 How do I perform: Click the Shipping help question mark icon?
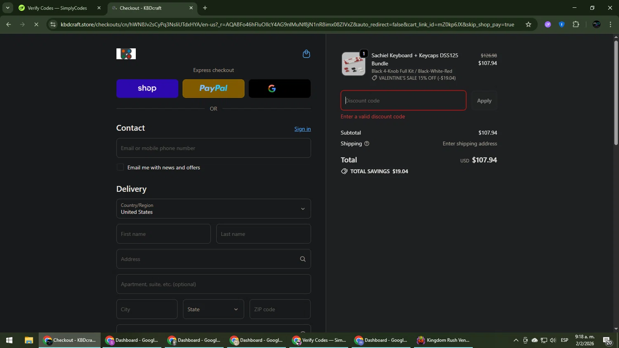pos(367,143)
